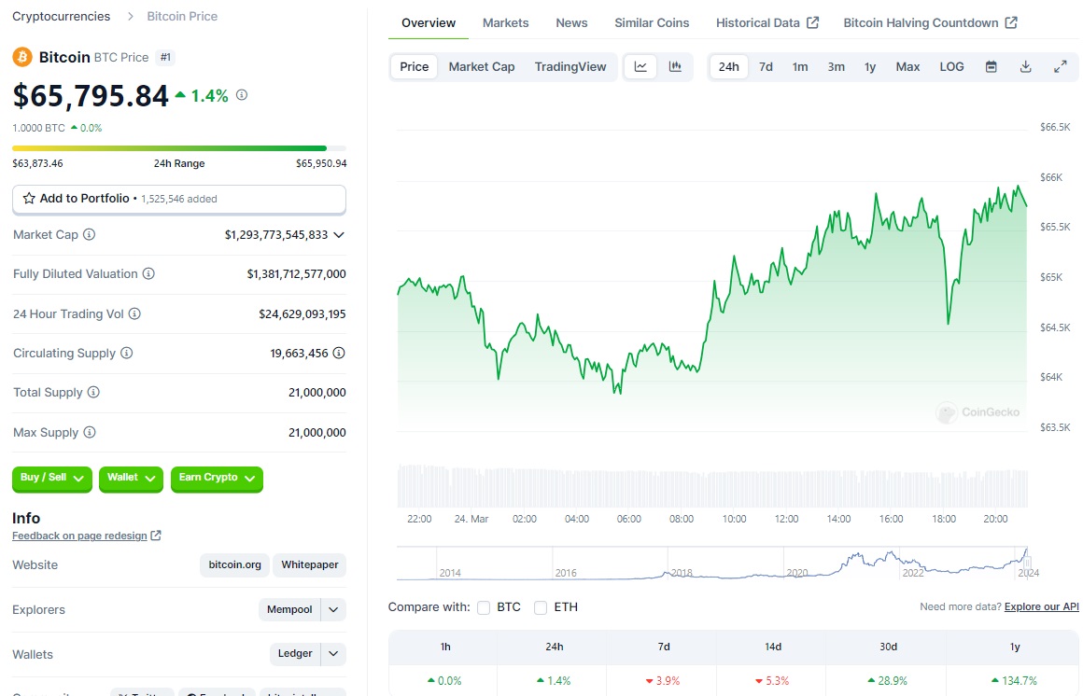The image size is (1083, 696).
Task: Open the Earn Crypto dropdown
Action: coord(217,478)
